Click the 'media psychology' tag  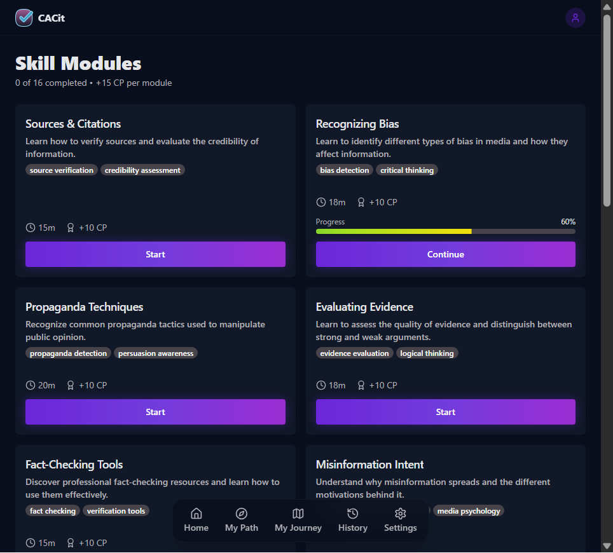(469, 511)
